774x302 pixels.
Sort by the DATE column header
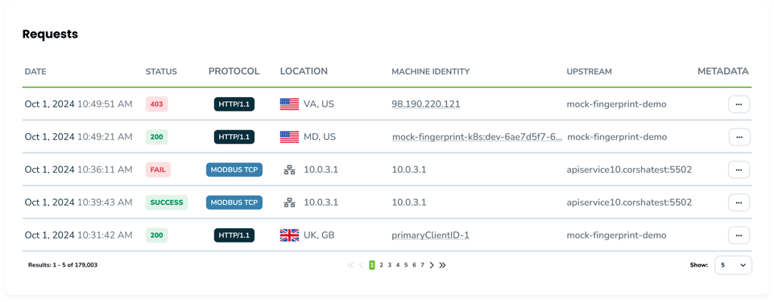click(35, 71)
